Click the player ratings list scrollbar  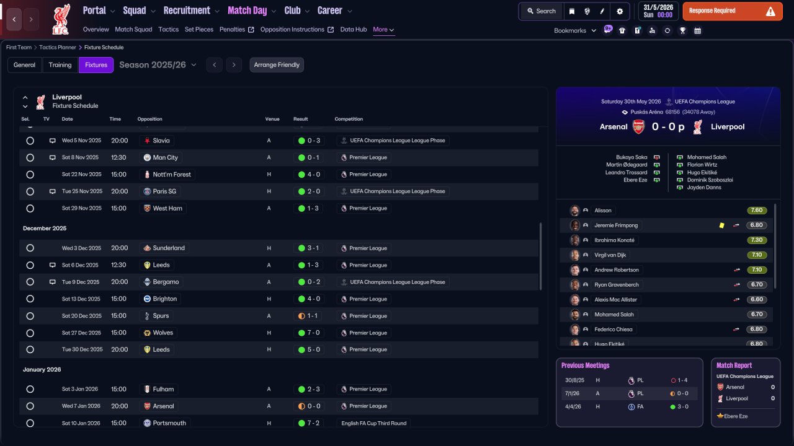click(x=775, y=246)
